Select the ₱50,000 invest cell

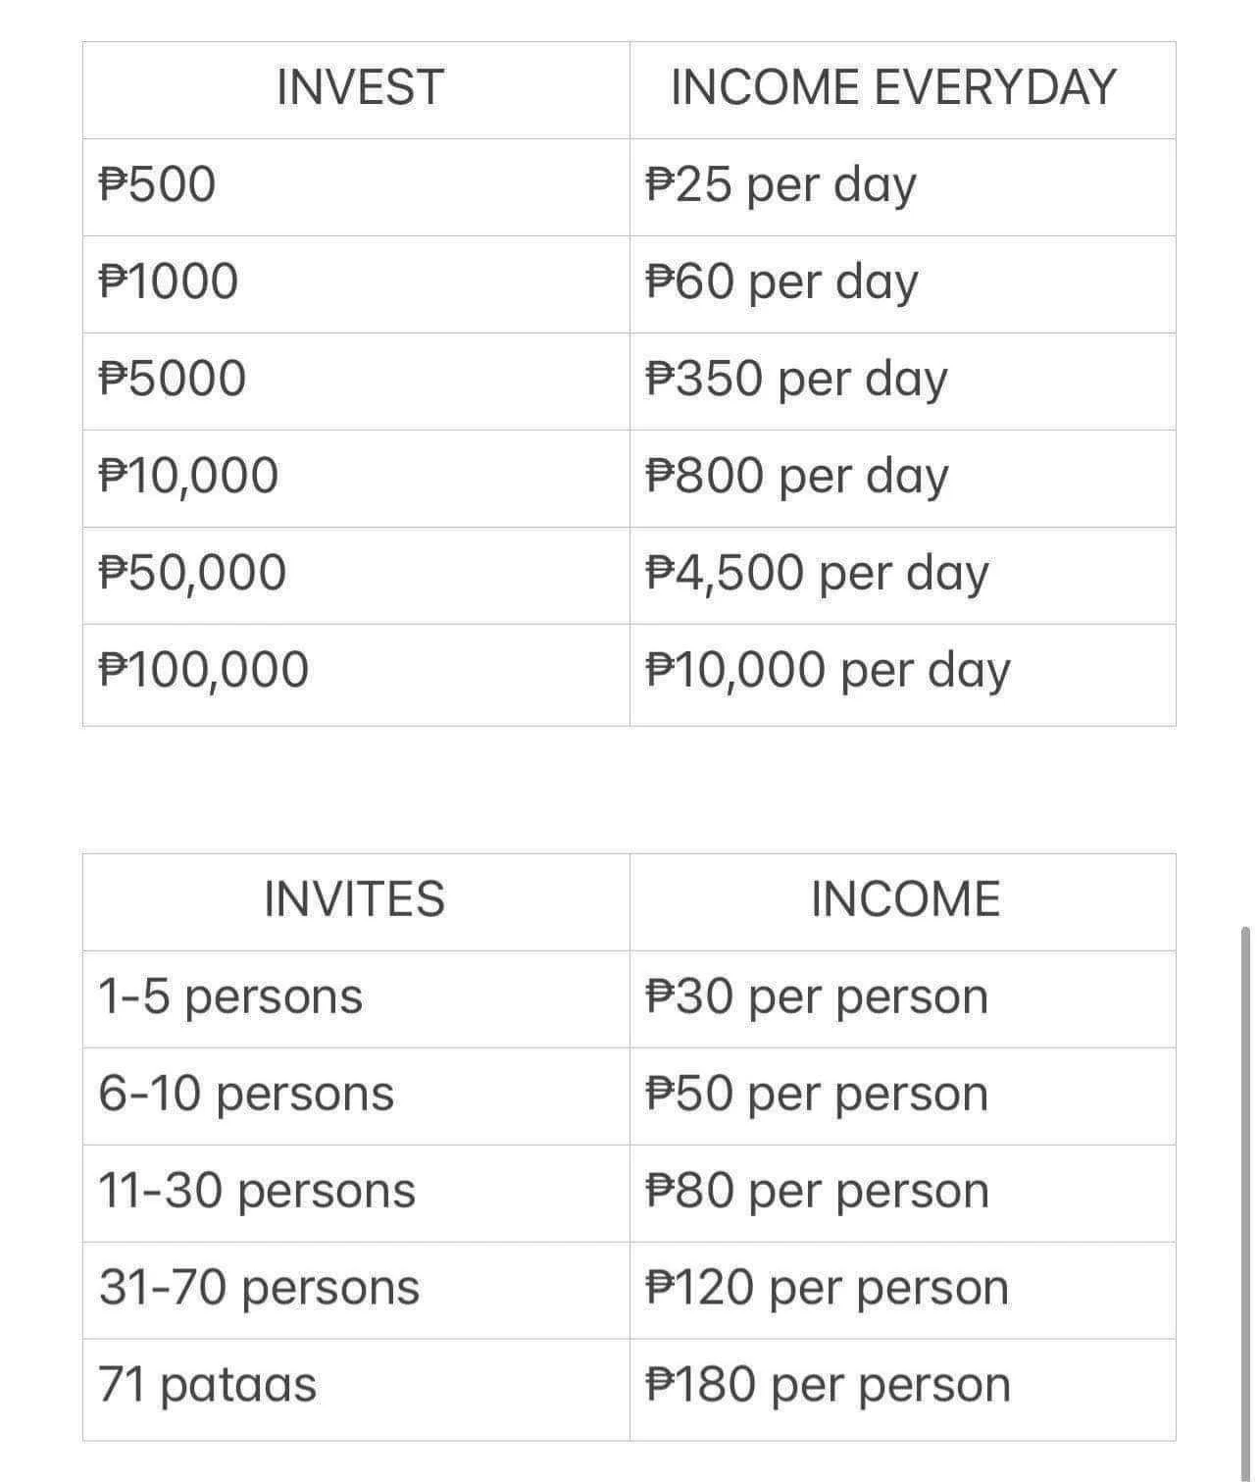[356, 575]
